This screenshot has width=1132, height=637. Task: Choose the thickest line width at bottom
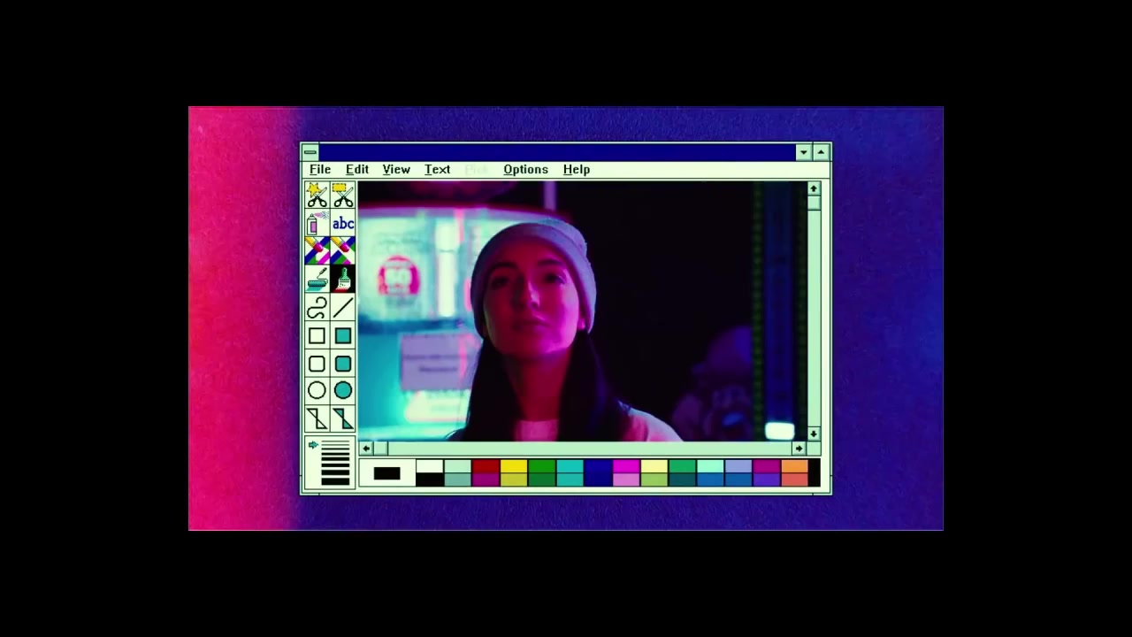pos(335,482)
